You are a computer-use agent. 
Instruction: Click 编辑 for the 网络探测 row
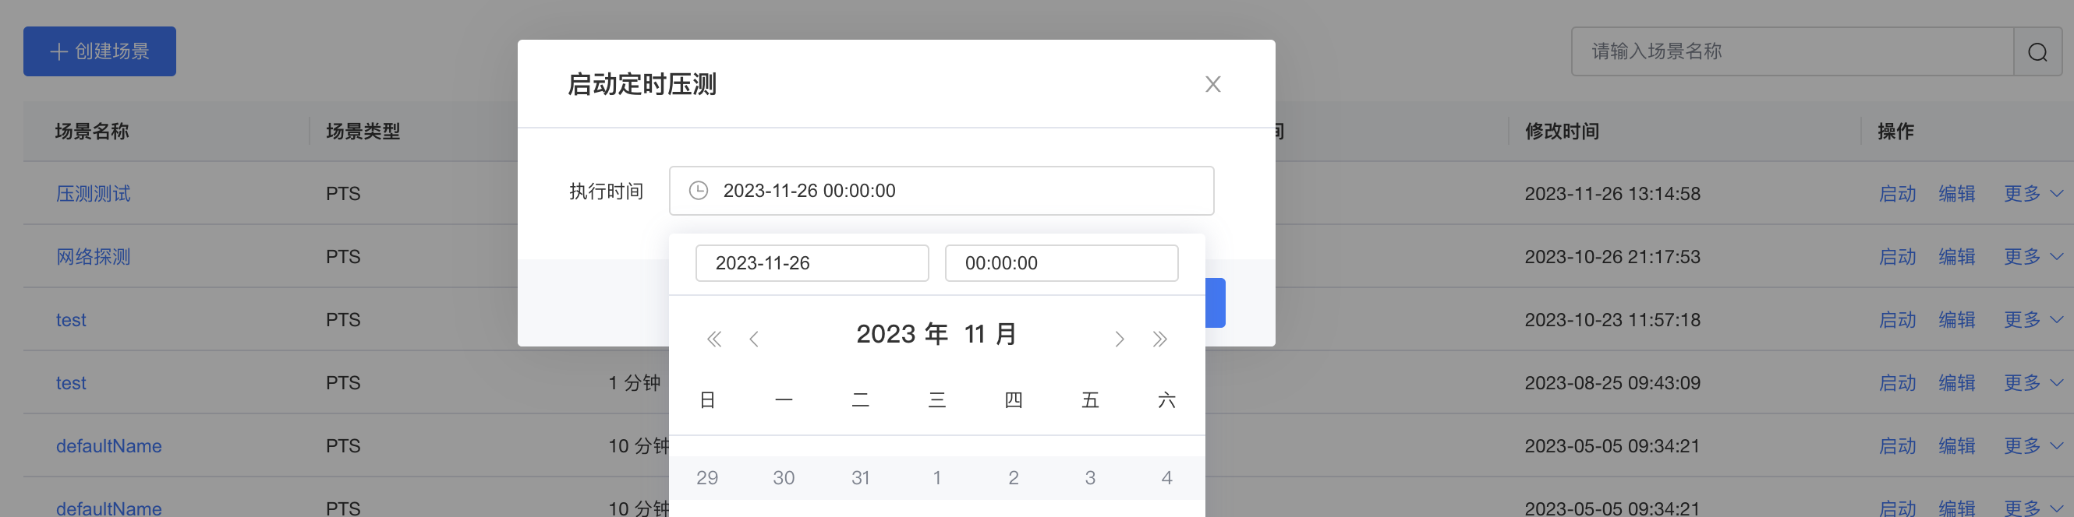(1956, 256)
